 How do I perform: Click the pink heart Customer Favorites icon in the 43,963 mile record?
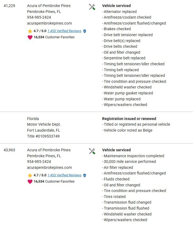pyautogui.click(x=30, y=182)
